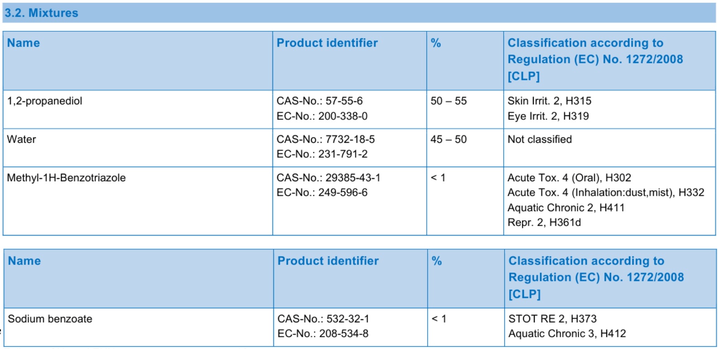
Task: Click the CAS number 29385-43-1 text
Action: (x=328, y=178)
